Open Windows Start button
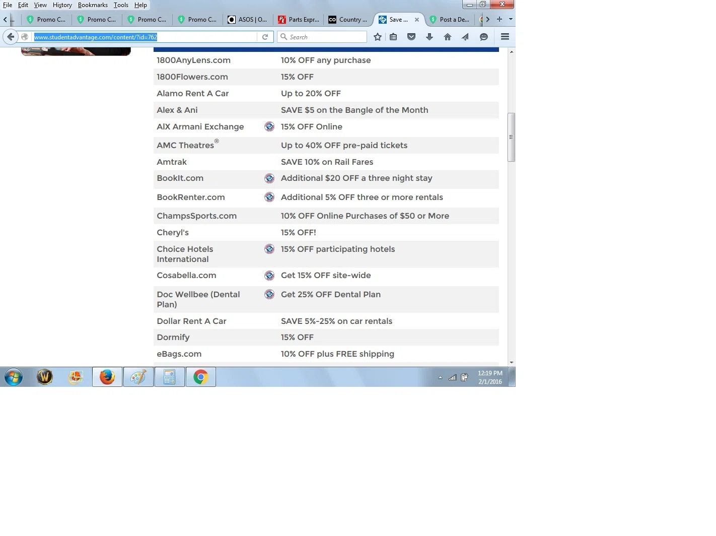The width and height of the screenshot is (716, 536). [x=14, y=377]
